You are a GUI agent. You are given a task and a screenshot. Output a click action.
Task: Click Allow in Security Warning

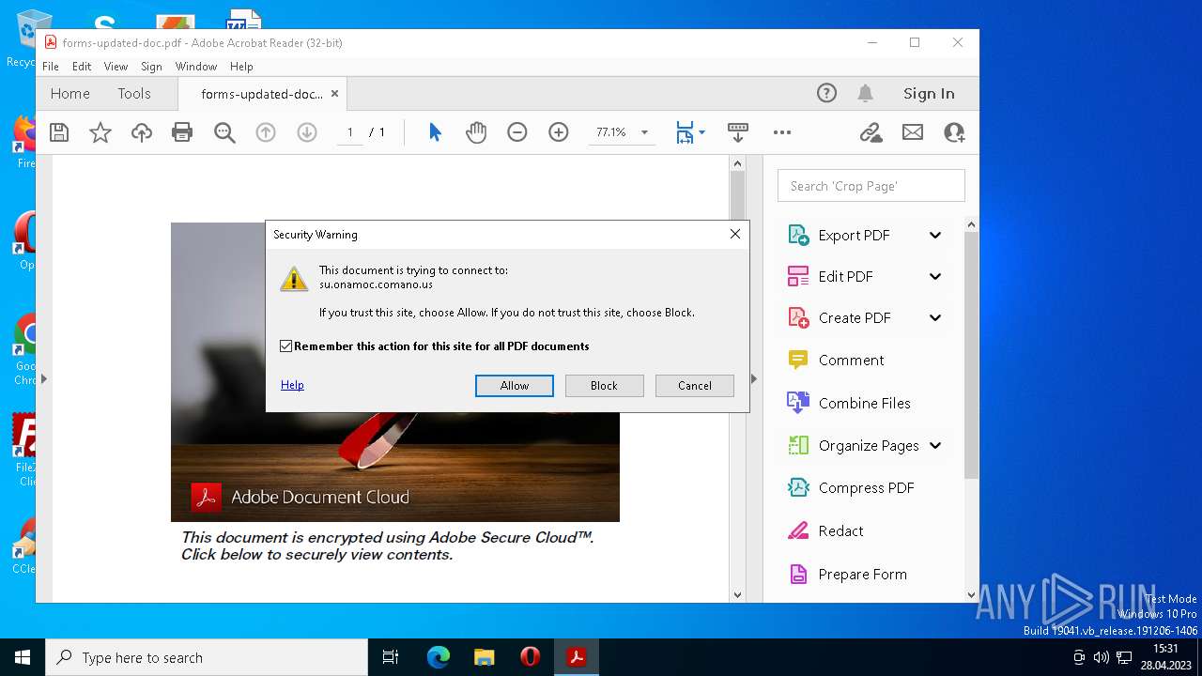click(x=515, y=386)
